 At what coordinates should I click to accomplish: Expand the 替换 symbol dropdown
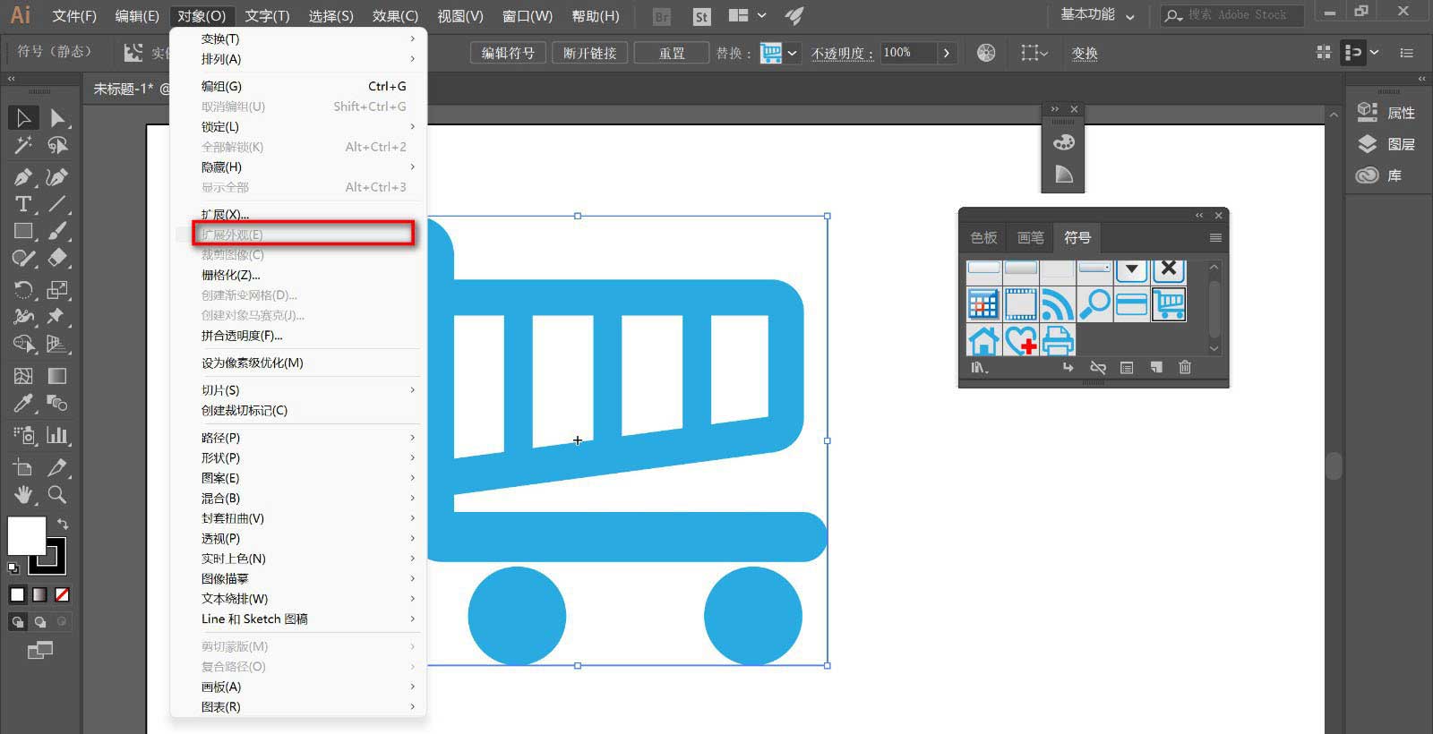point(792,53)
